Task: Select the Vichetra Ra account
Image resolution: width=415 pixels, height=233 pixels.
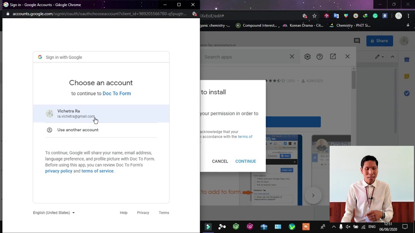Action: [101, 114]
